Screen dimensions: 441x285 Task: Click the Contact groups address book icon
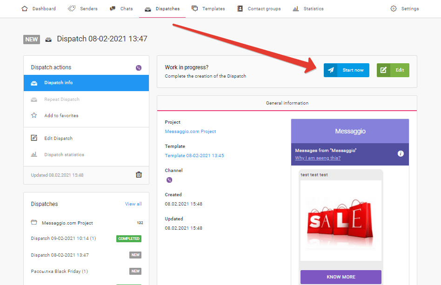pos(240,8)
